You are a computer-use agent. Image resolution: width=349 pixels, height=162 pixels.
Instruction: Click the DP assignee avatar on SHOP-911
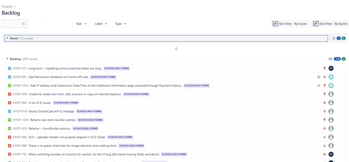click(x=331, y=68)
